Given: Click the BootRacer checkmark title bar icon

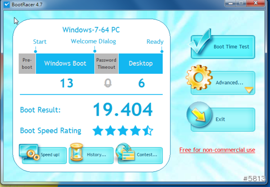Looking at the screenshot, I should (7, 4).
